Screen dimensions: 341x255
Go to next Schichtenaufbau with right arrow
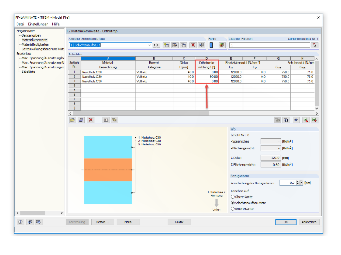(158, 45)
